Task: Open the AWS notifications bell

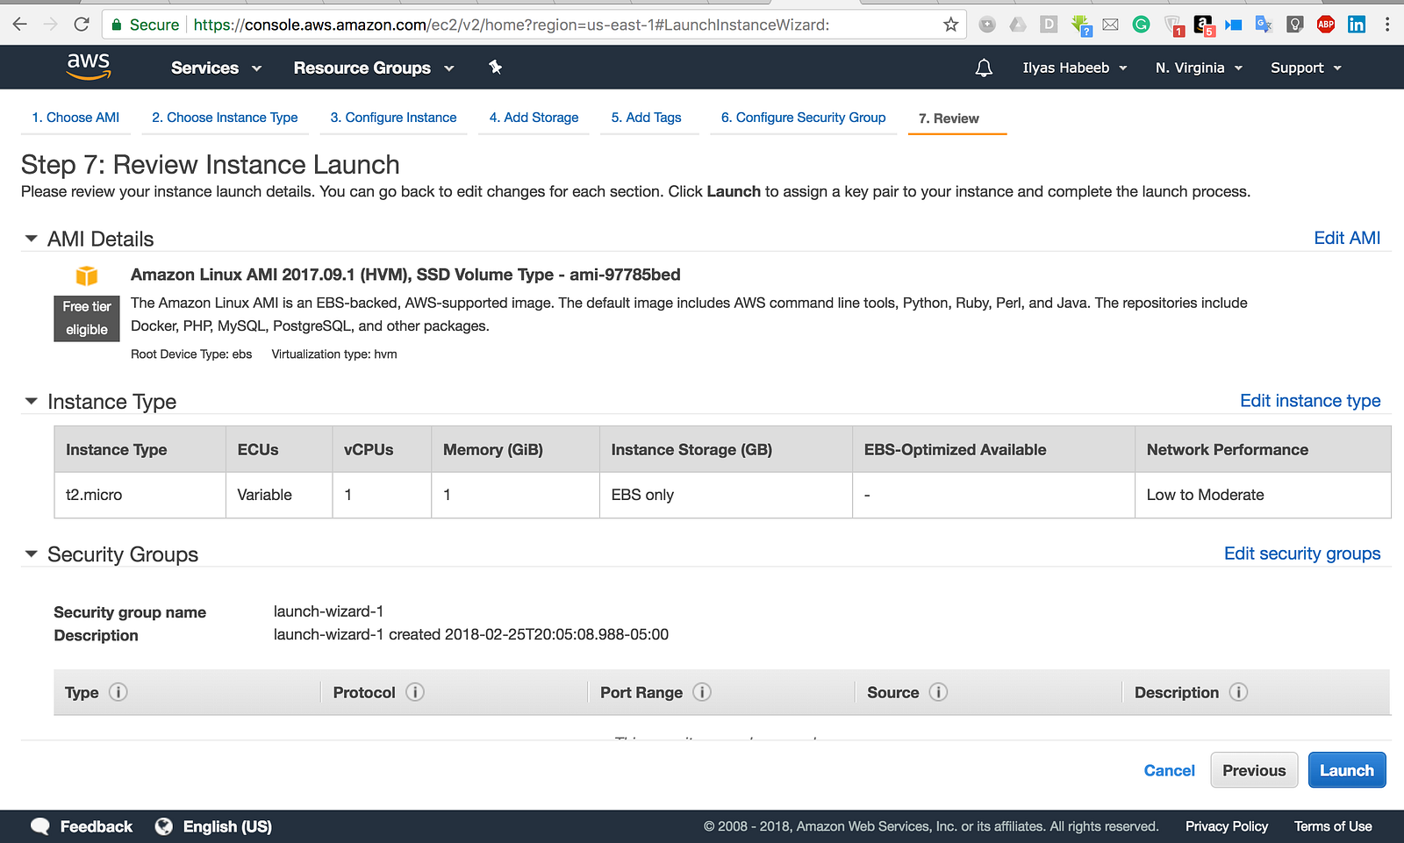Action: [984, 68]
